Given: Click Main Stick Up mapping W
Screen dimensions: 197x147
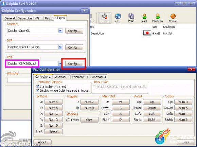Looking at the screenshot, I should [x=121, y=102].
